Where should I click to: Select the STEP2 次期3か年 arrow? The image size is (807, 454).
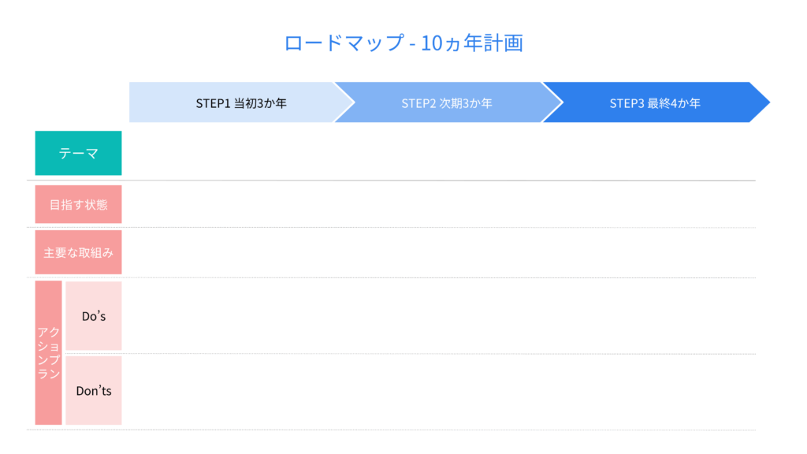446,102
